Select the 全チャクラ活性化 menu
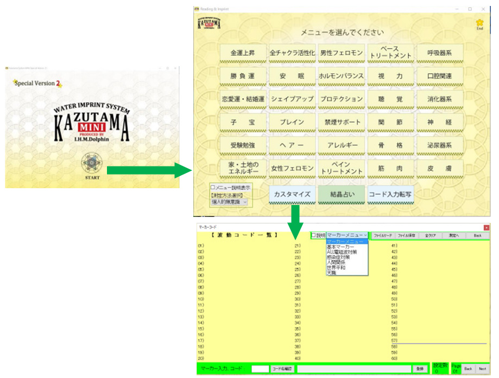This screenshot has width=499, height=378. 292,53
